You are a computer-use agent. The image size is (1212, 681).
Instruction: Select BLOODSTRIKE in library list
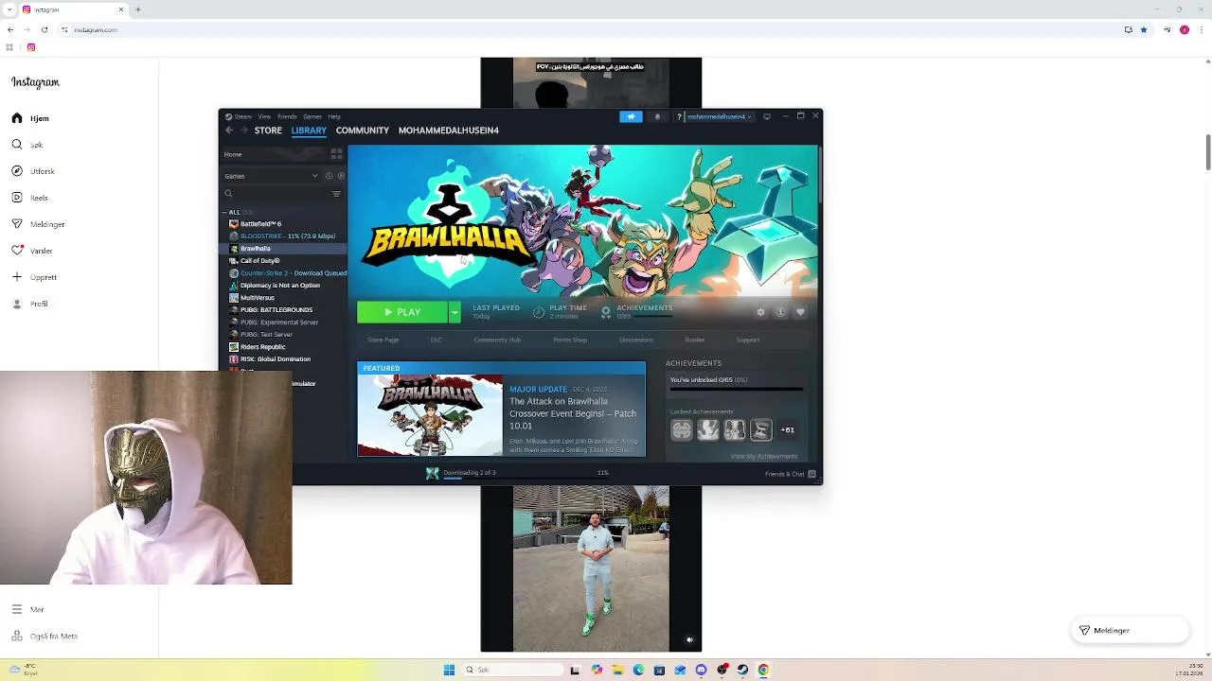point(282,236)
